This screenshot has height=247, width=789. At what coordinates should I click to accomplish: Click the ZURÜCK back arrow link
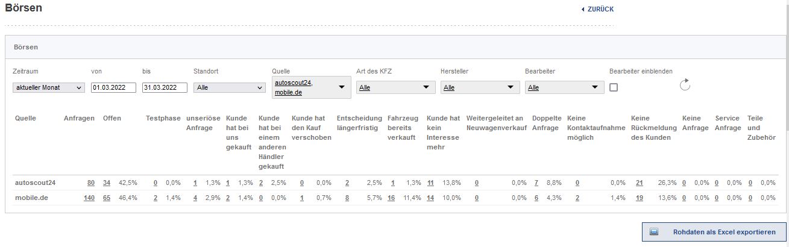pos(597,9)
